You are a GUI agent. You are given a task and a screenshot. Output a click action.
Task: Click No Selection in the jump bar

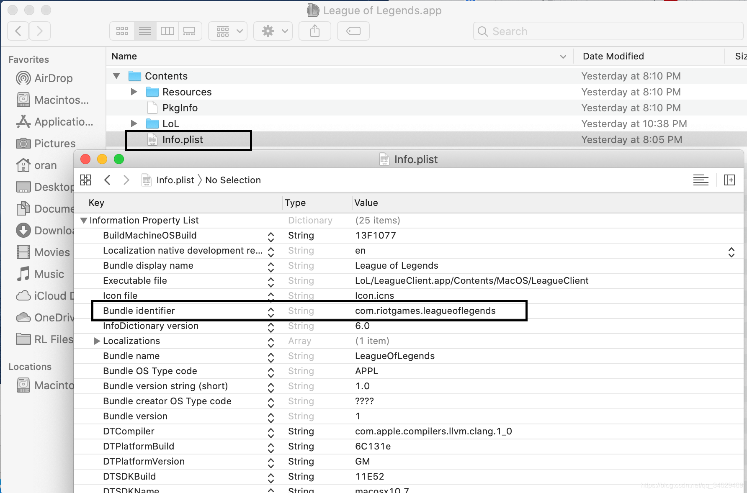(233, 180)
